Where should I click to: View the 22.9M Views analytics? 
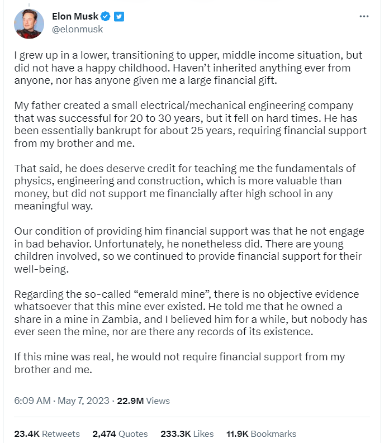143,401
